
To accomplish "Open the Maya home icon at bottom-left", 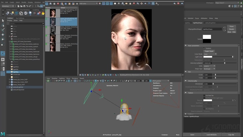I will (x=3, y=134).
